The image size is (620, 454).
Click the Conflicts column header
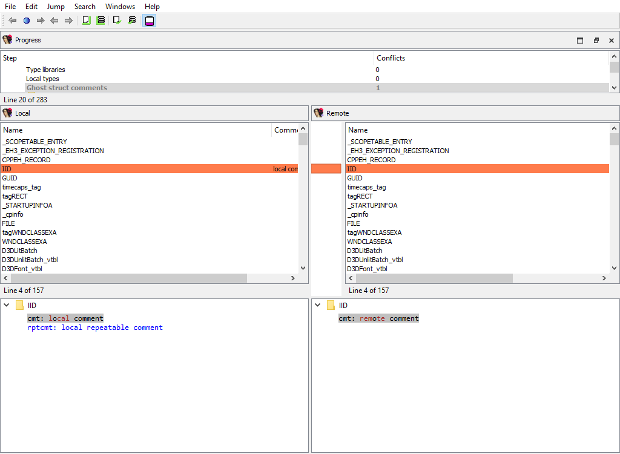tap(391, 58)
